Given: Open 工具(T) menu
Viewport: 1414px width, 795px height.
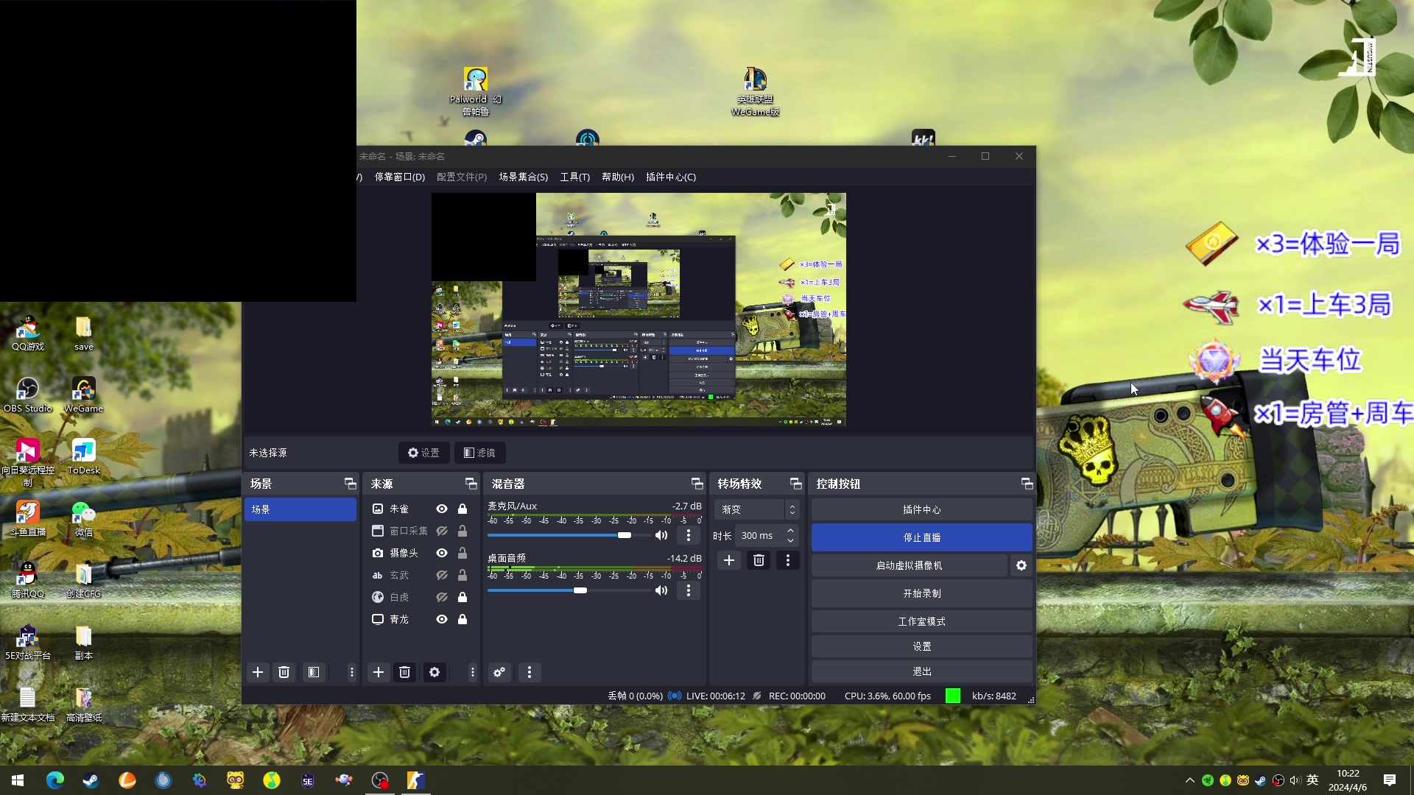Looking at the screenshot, I should pos(575,177).
